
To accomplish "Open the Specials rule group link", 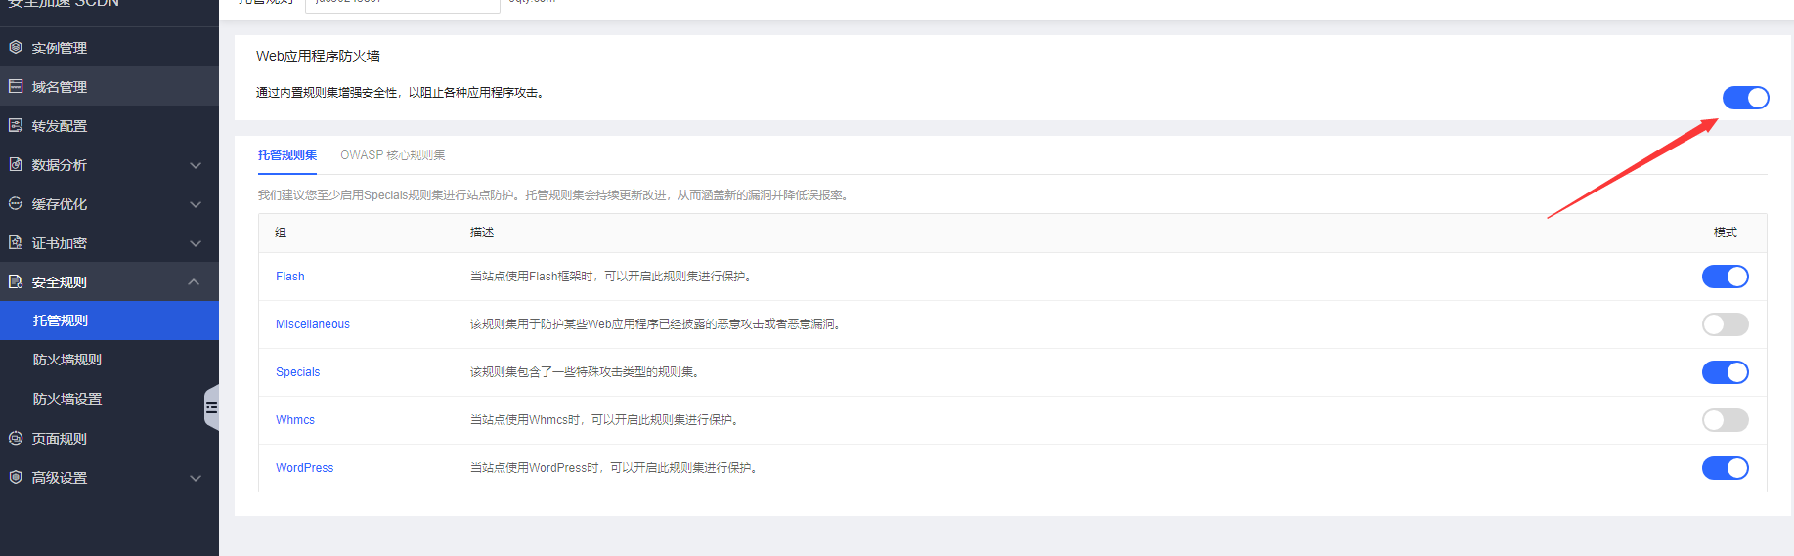I will tap(298, 372).
